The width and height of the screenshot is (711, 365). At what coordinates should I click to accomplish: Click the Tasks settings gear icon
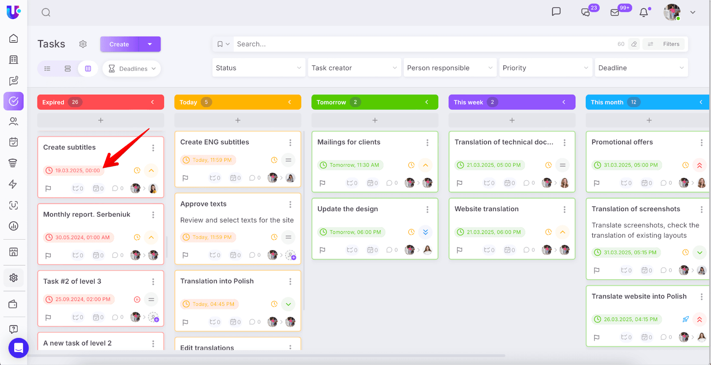83,44
